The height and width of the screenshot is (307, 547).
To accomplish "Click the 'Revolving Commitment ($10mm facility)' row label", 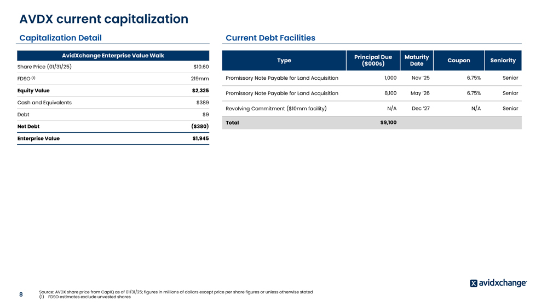I will [276, 108].
